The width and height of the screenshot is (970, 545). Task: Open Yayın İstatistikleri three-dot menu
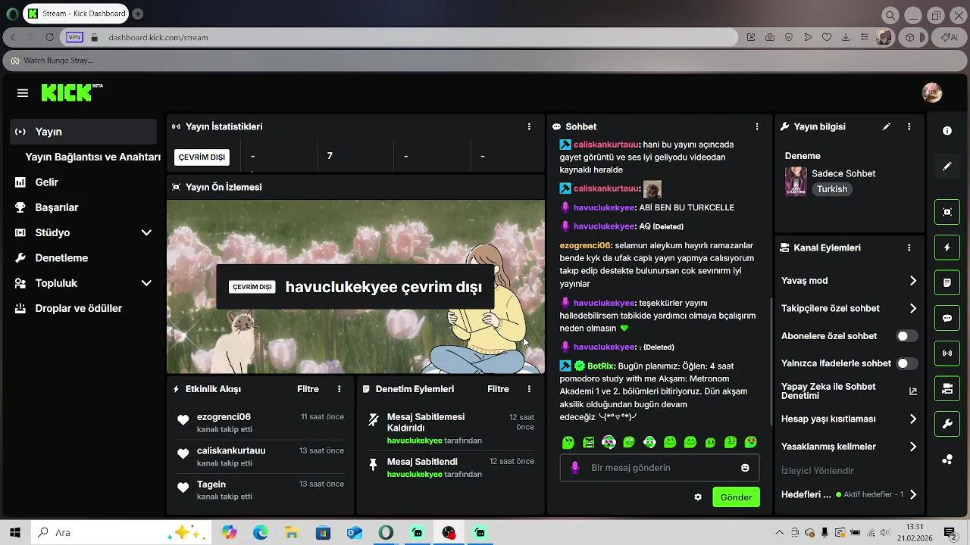click(x=529, y=126)
